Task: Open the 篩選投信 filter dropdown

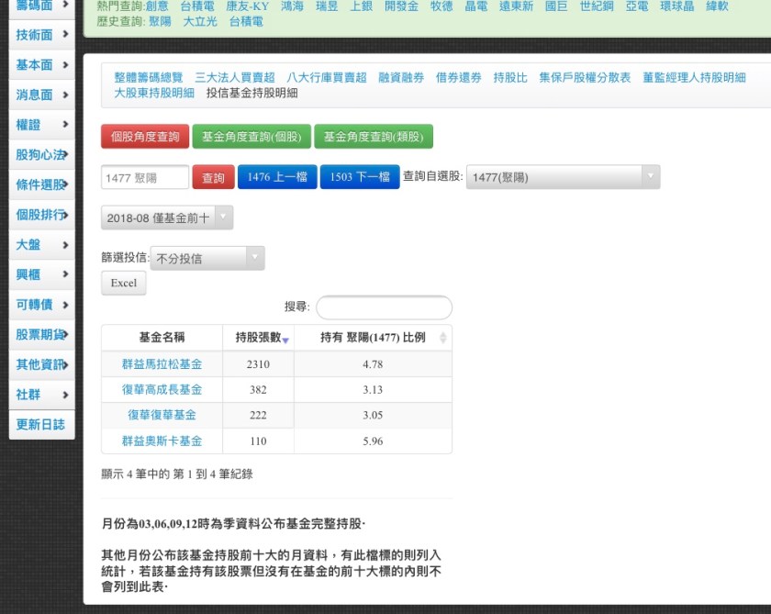Action: coord(207,259)
